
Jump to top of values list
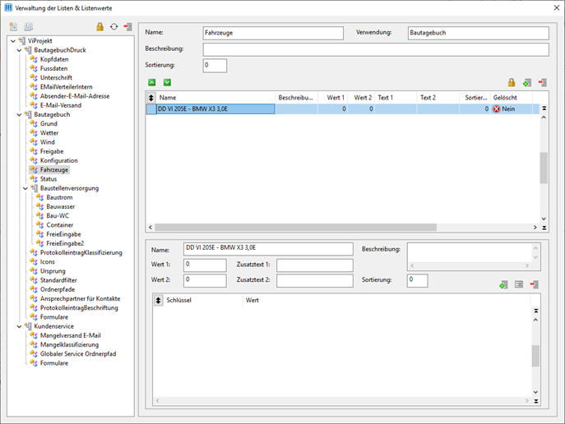click(x=544, y=108)
